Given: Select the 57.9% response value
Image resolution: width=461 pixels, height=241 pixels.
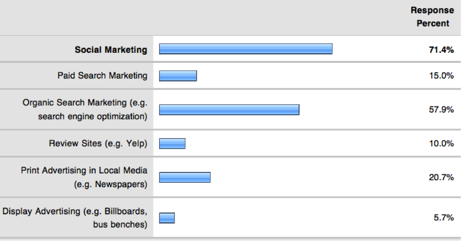Looking at the screenshot, I should (441, 109).
